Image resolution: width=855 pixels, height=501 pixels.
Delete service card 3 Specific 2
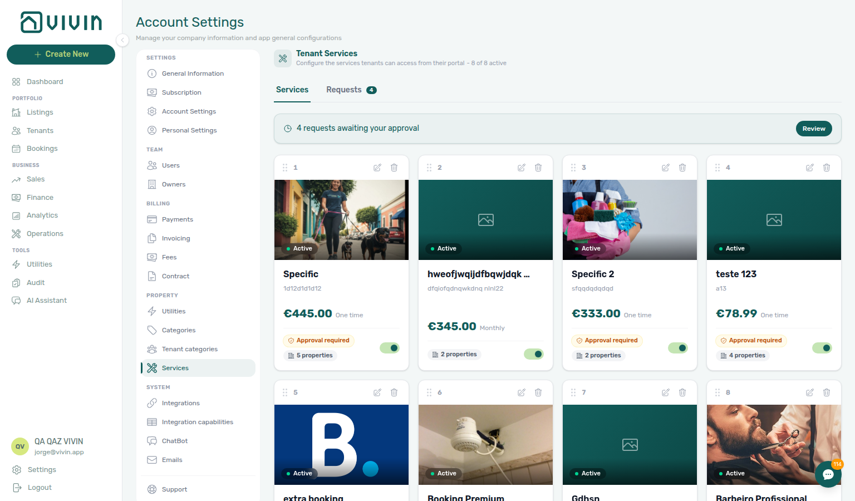click(x=682, y=168)
